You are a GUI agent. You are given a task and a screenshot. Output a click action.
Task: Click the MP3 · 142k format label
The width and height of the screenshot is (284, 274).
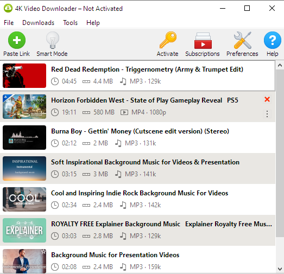(x=146, y=205)
